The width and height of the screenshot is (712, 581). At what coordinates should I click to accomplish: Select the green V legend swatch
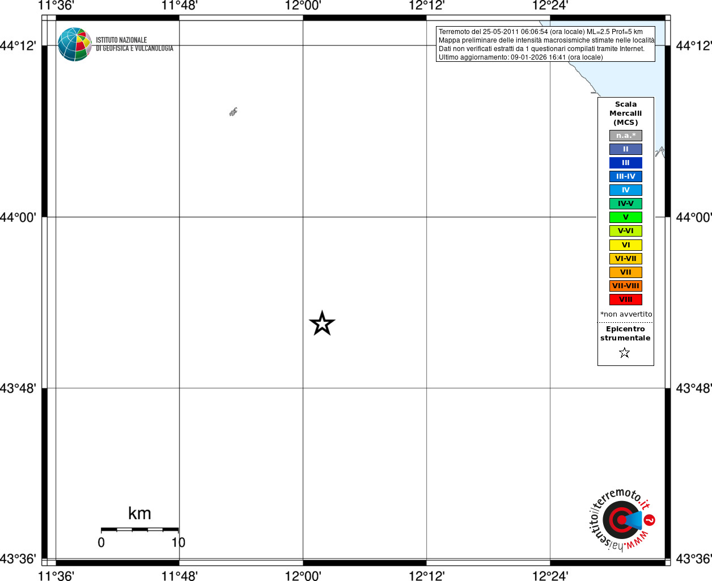tap(626, 217)
